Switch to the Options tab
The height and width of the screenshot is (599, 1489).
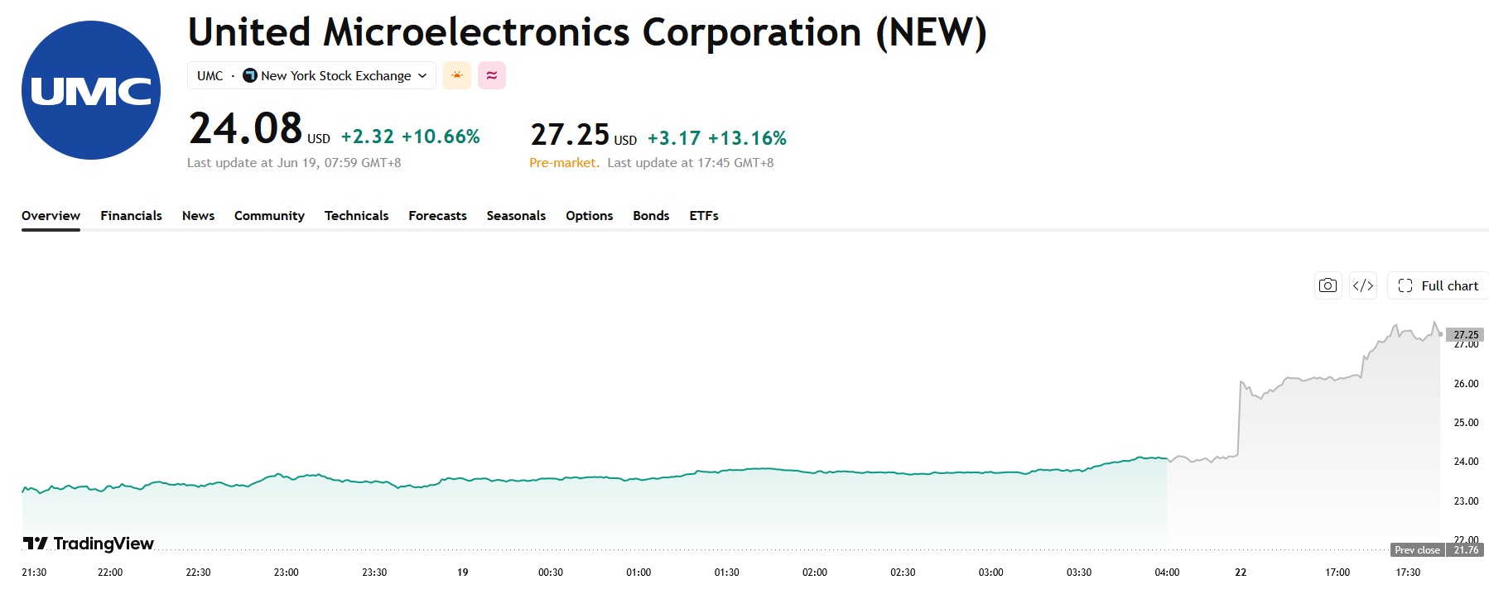click(590, 215)
